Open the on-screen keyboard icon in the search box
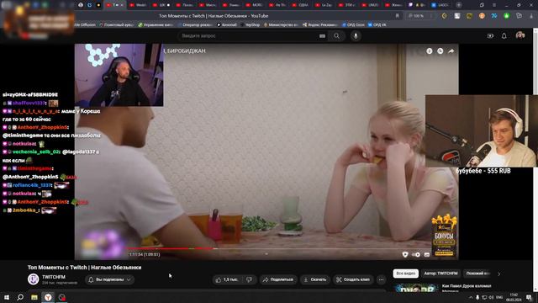The height and width of the screenshot is (303, 538). point(322,35)
